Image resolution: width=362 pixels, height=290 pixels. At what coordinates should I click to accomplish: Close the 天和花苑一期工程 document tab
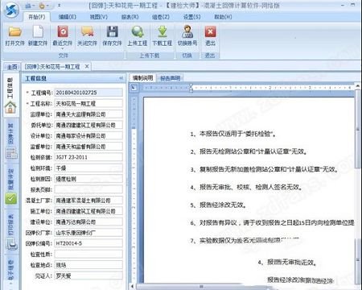(87, 66)
